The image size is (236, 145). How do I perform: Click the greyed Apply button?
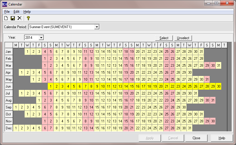click(x=150, y=138)
